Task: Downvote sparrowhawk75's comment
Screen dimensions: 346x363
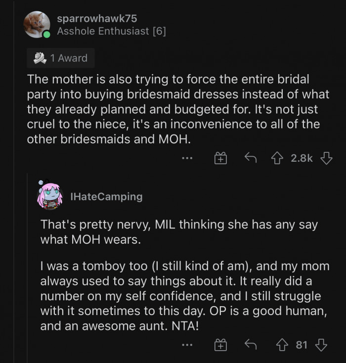Action: pyautogui.click(x=326, y=158)
